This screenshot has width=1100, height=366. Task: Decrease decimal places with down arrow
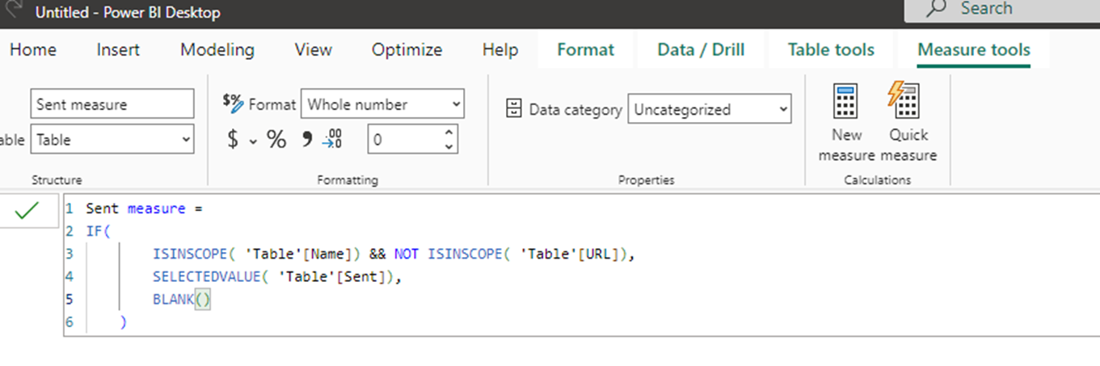pyautogui.click(x=449, y=146)
